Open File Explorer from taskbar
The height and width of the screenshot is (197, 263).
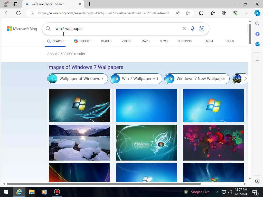32,192
